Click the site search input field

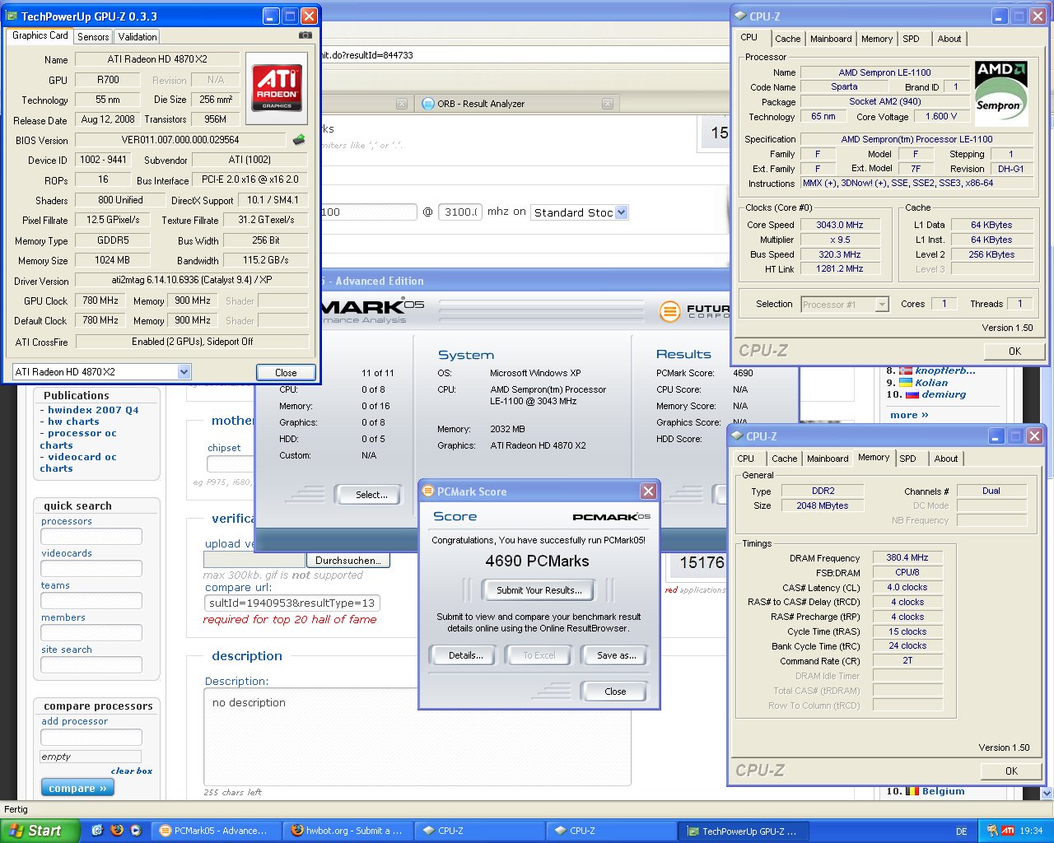[91, 665]
